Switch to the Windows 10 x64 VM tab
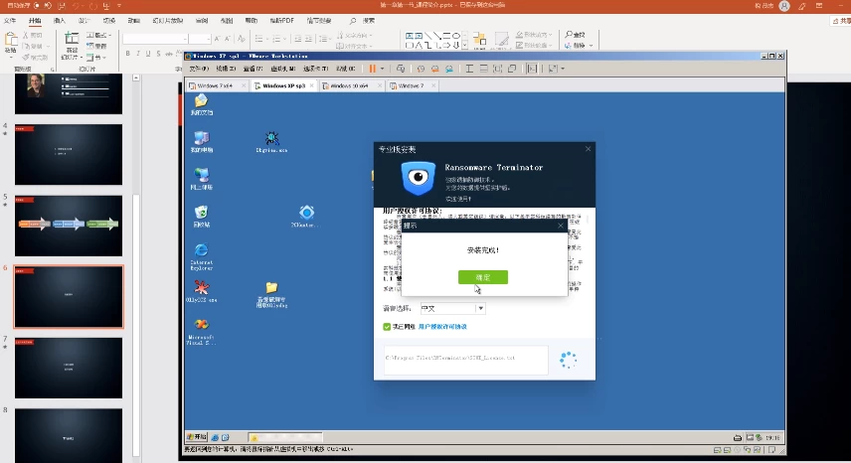The height and width of the screenshot is (463, 851). (348, 86)
